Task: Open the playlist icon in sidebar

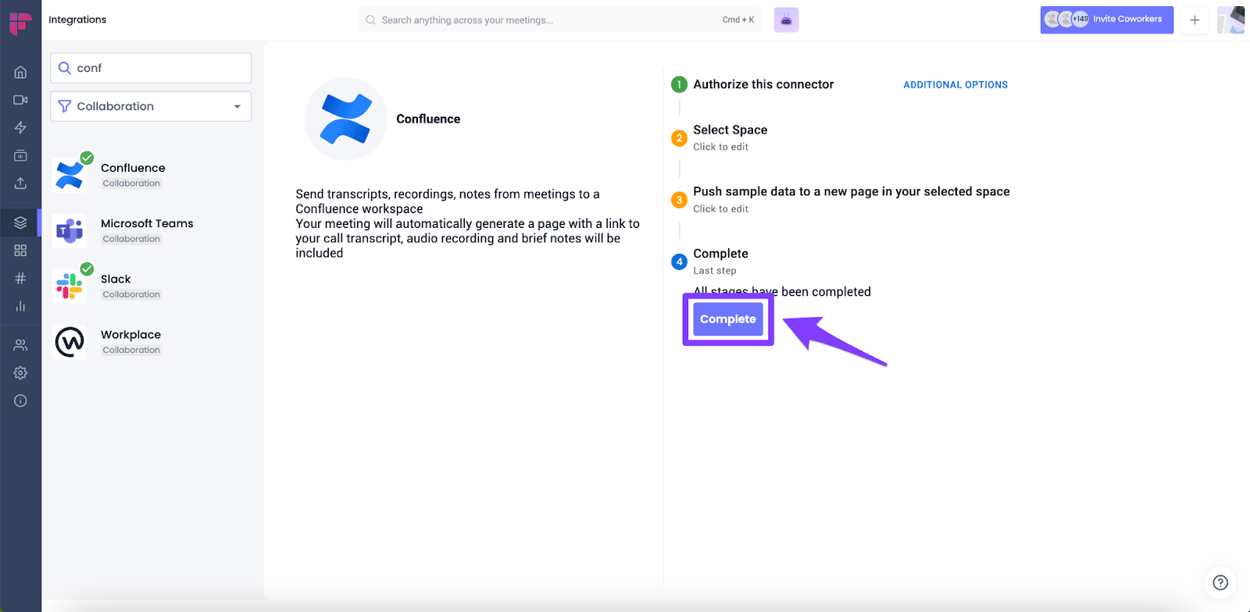Action: coord(20,155)
